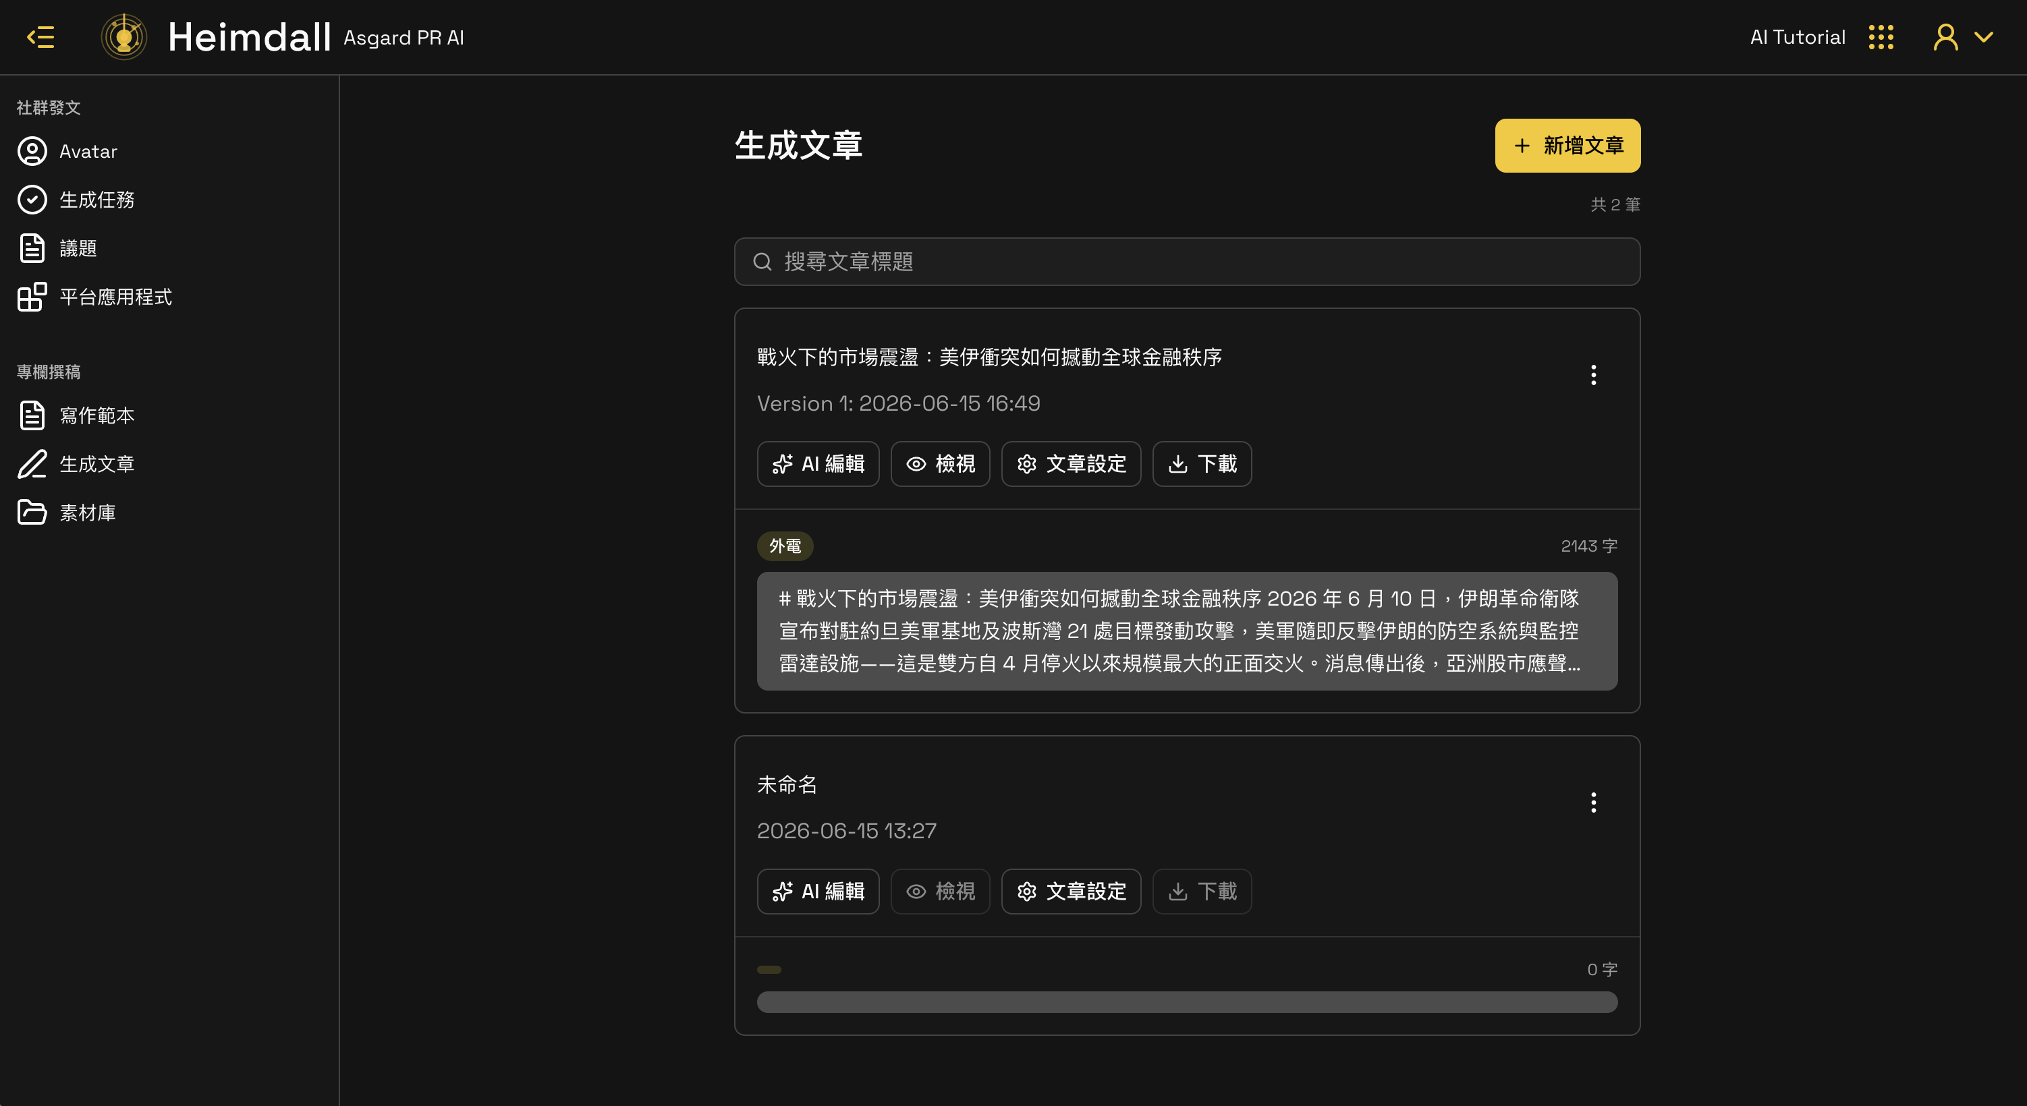Click Asgard PR AI subtitle text
The image size is (2027, 1106).
pyautogui.click(x=404, y=38)
